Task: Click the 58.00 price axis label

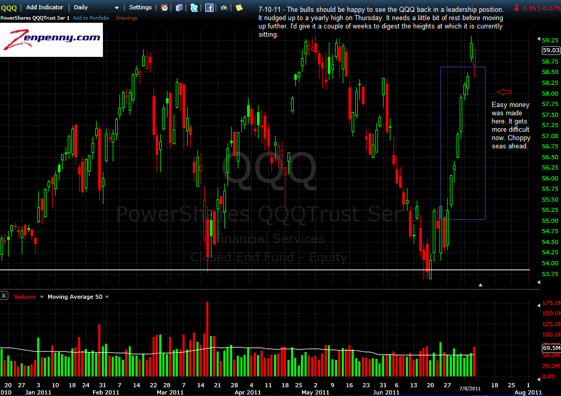Action: click(x=550, y=94)
